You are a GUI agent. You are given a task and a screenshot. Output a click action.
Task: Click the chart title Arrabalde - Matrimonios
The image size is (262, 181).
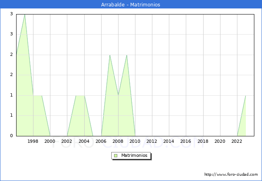[131, 4]
